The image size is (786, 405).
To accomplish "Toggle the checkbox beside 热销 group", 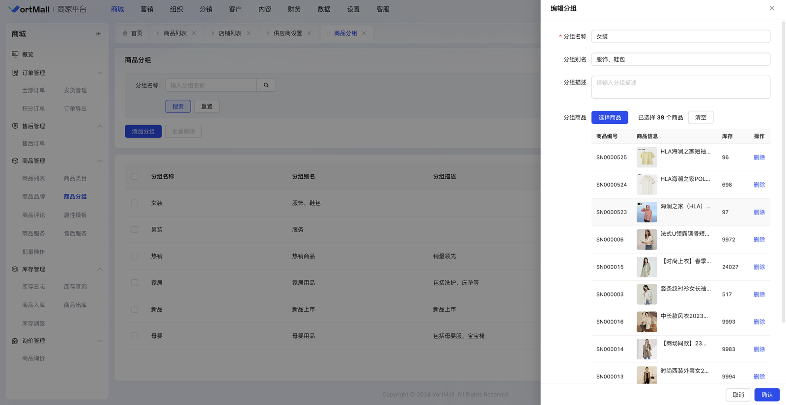I will pyautogui.click(x=135, y=256).
